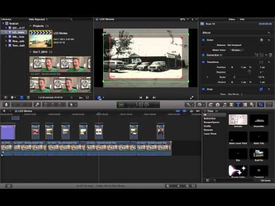Select the Lower Thirds titles category
Image resolution: width=275 pixels, height=206 pixels.
pyautogui.click(x=210, y=134)
